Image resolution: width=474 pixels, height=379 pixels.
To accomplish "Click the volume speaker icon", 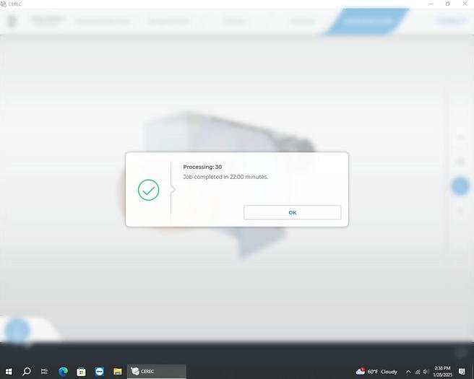I will (426, 371).
